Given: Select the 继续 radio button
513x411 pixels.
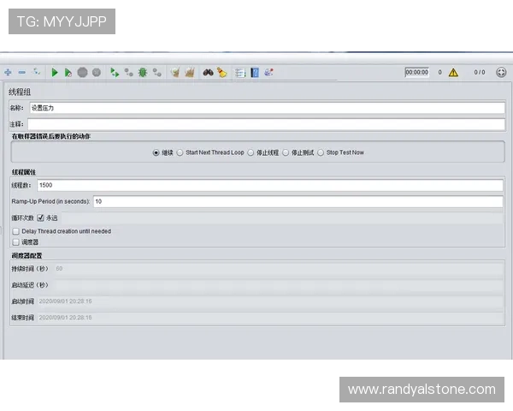Looking at the screenshot, I should coord(156,152).
